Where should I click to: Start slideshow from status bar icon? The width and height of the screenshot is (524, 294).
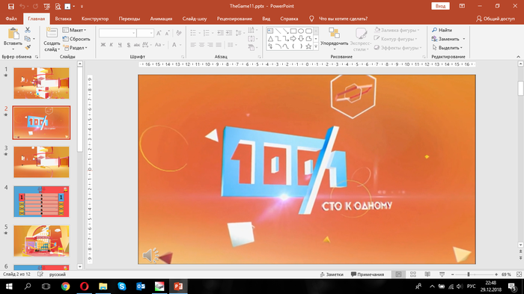coord(442,275)
